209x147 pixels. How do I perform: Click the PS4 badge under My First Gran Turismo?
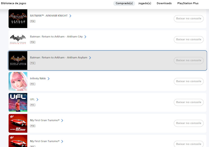click(33, 126)
